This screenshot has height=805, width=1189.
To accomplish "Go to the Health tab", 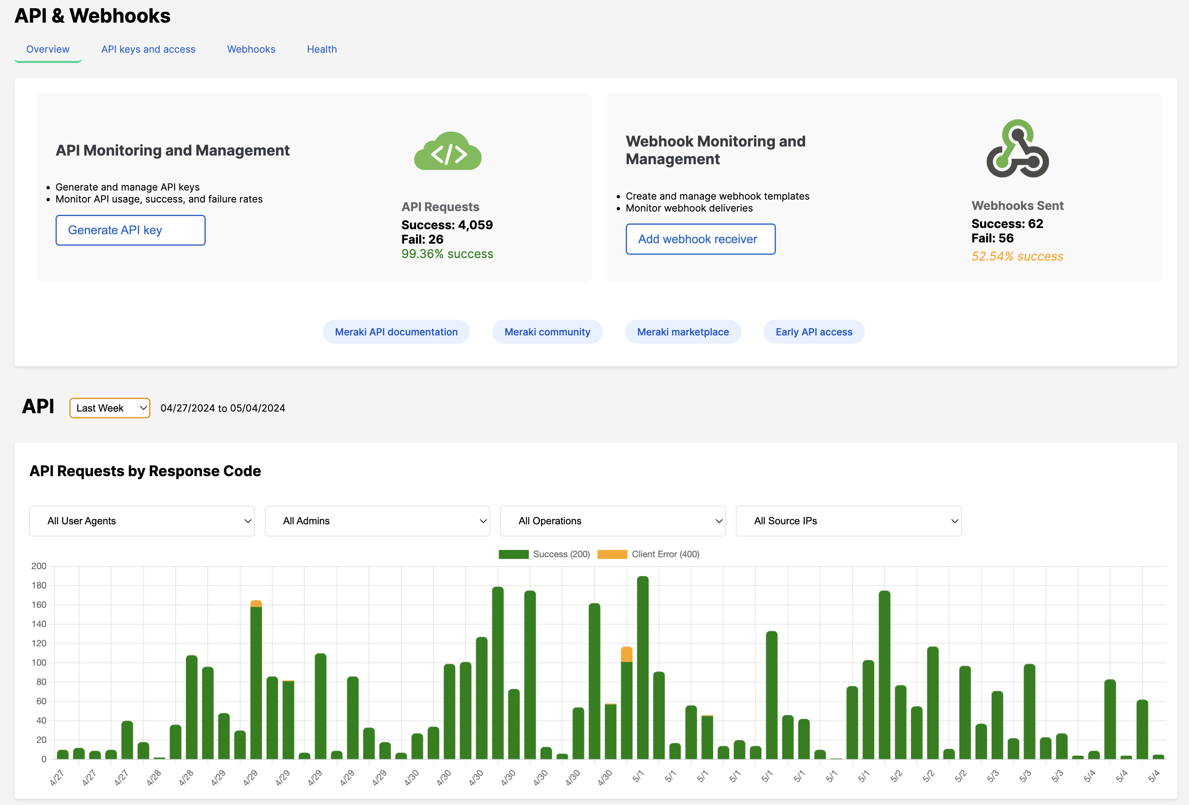I will [321, 49].
